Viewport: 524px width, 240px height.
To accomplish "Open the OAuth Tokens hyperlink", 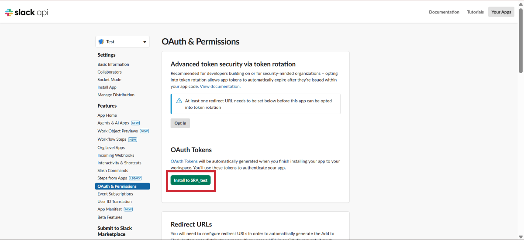I will (x=184, y=161).
